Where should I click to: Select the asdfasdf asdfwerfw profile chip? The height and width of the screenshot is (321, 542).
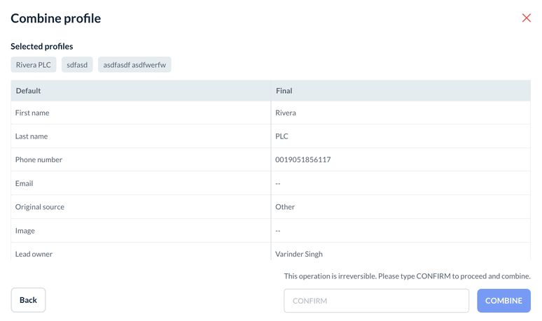coord(134,65)
